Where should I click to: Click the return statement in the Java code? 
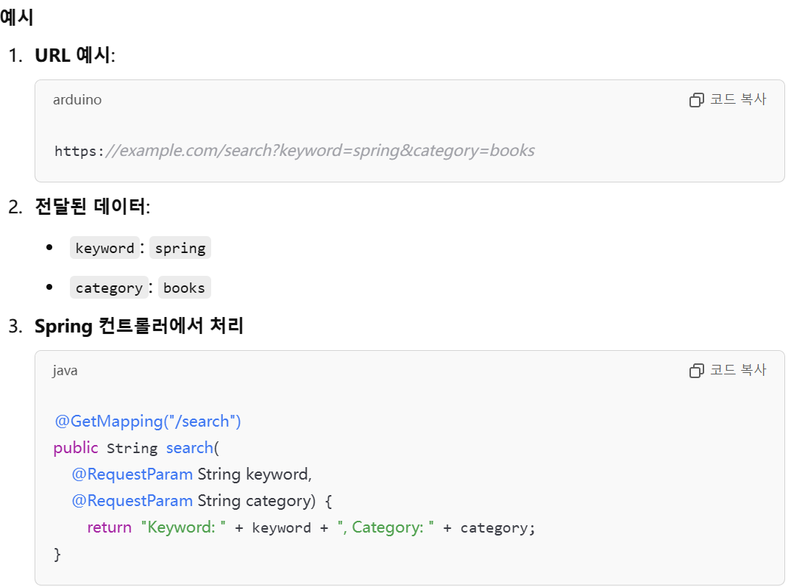click(x=311, y=527)
